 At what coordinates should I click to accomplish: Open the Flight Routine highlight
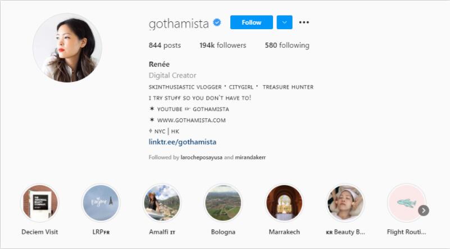(406, 203)
